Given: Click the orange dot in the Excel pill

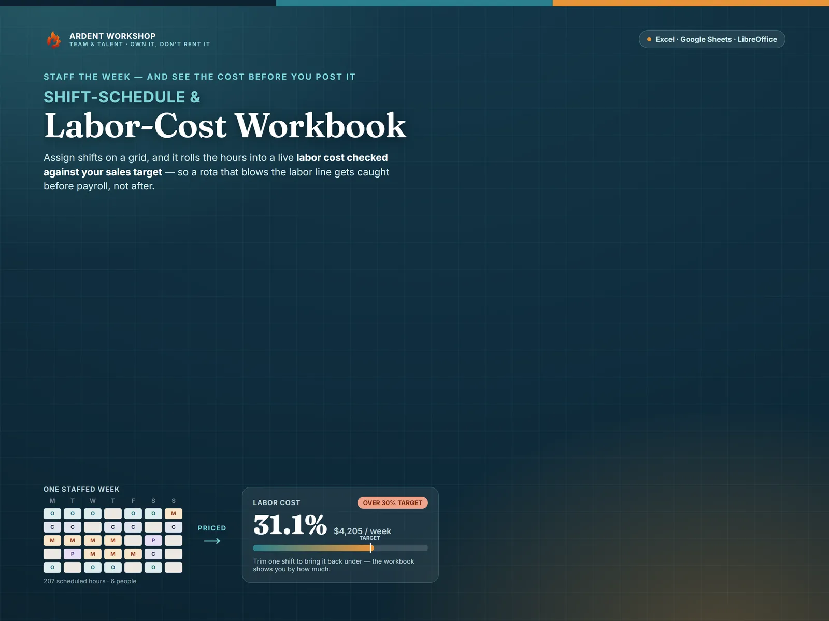Looking at the screenshot, I should pos(649,39).
